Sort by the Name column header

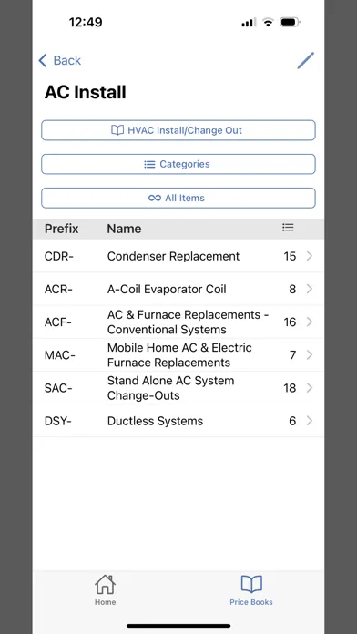(124, 229)
